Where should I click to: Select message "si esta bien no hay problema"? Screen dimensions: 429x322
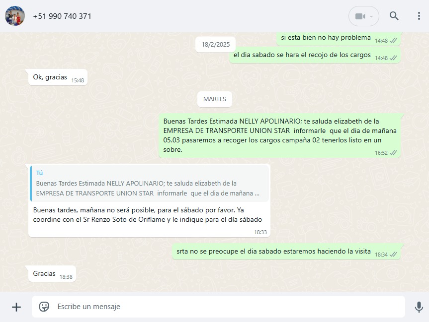coord(326,38)
